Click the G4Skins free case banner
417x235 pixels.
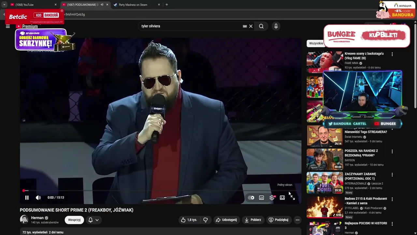[45, 40]
